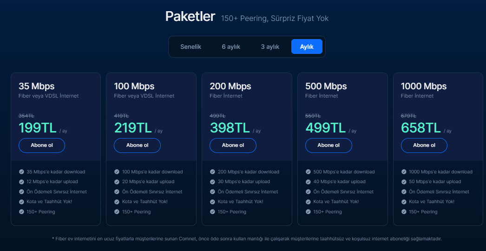Click the Paketler section heading
This screenshot has width=486, height=251.
coord(190,16)
